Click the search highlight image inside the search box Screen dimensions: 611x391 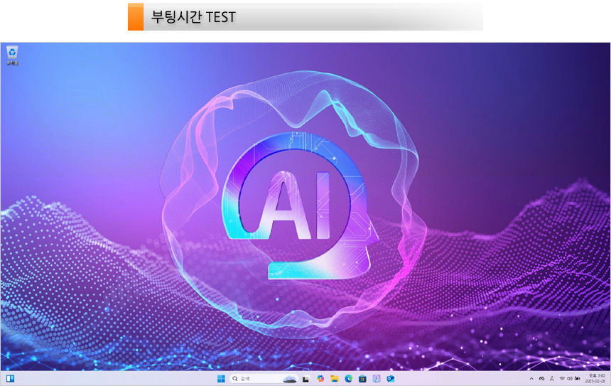pyautogui.click(x=289, y=378)
